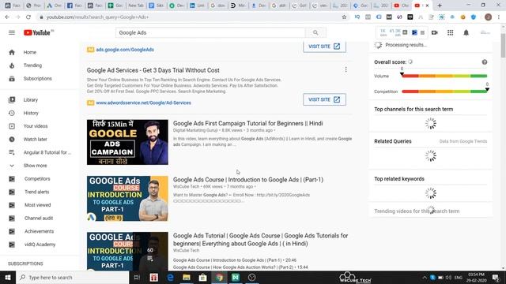Open the YouTube apps grid
506x284 pixels.
pyautogui.click(x=450, y=32)
